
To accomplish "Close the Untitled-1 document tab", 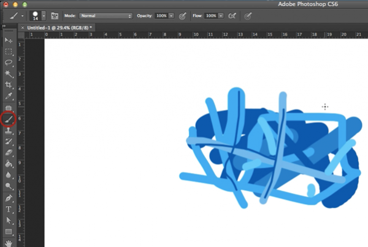I will (23, 28).
